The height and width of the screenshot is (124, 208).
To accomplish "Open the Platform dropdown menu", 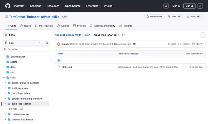I will [x=21, y=6].
